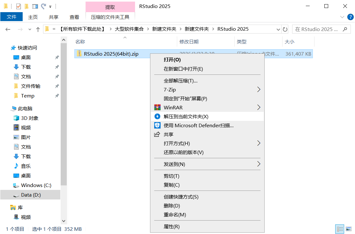Sort by the 名称 column header
Viewport: 355px width, 234px height.
click(x=126, y=42)
